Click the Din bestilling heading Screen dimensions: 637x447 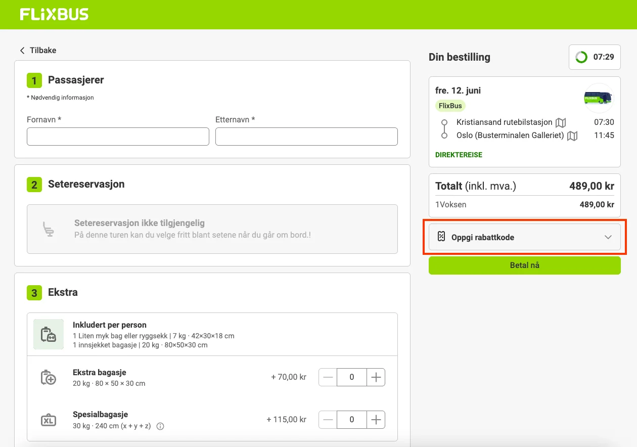tap(460, 57)
